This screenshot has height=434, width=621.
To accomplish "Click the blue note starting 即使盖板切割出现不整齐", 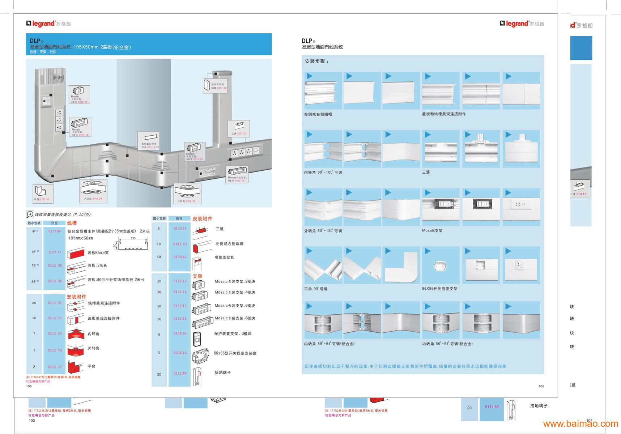I will click(405, 366).
